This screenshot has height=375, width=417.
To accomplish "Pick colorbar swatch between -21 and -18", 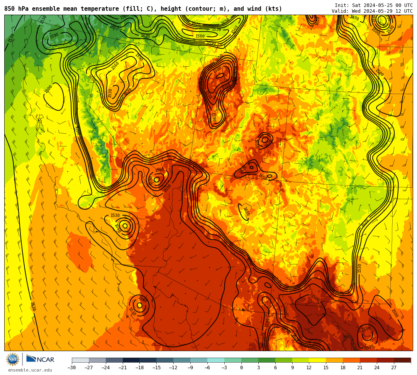I will (131, 360).
